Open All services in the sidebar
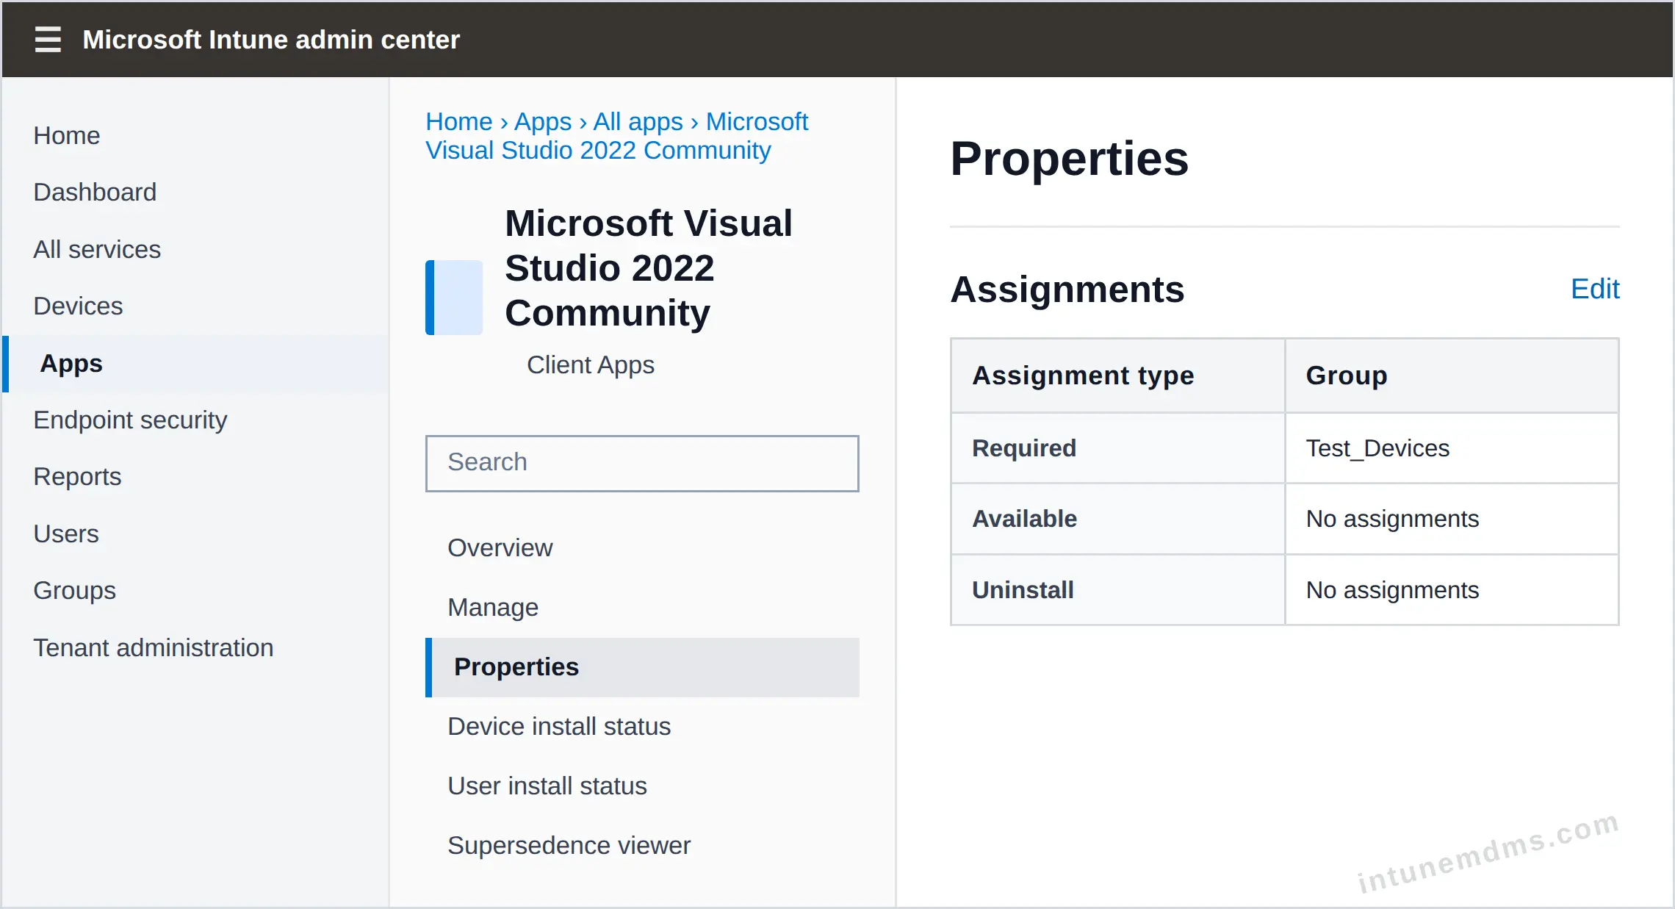The width and height of the screenshot is (1675, 909). point(97,249)
